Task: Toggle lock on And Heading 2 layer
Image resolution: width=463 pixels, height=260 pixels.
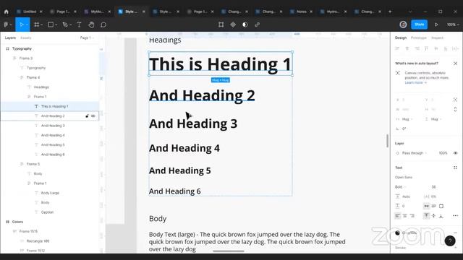Action: [87, 116]
